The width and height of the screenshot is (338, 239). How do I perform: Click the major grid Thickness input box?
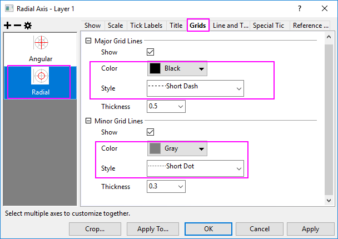pos(161,106)
